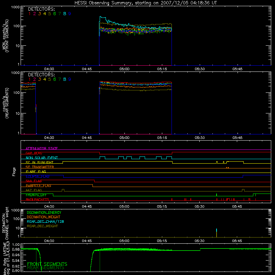Image resolution: width=275 pixels, height=275 pixels.
Task: Click DETECTORS: label in front segments plot
Action: [41, 9]
